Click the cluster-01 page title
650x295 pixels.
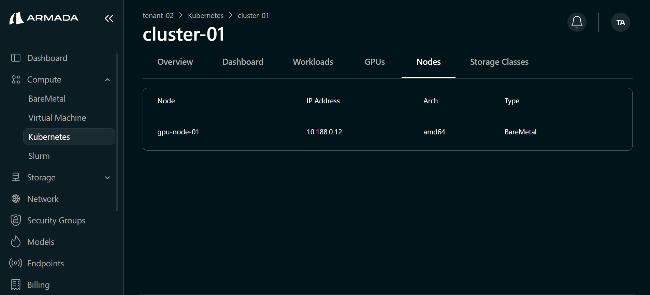click(x=184, y=34)
